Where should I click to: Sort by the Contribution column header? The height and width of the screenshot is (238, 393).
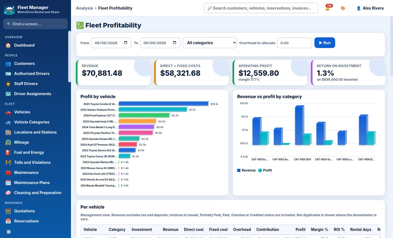coord(268,229)
